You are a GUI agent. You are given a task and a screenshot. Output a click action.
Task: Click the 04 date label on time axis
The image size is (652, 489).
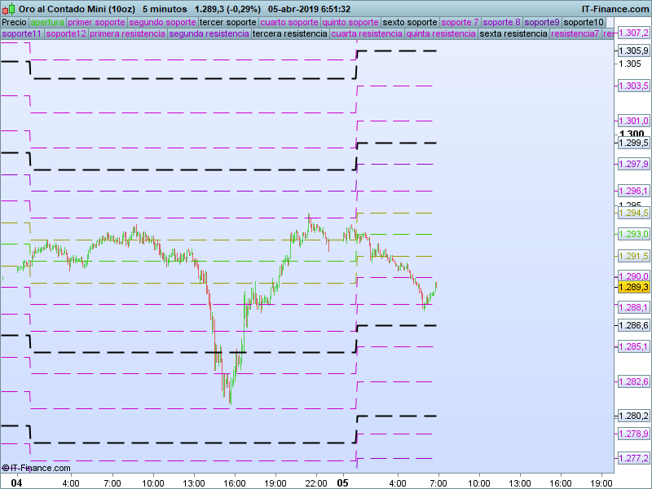click(16, 482)
